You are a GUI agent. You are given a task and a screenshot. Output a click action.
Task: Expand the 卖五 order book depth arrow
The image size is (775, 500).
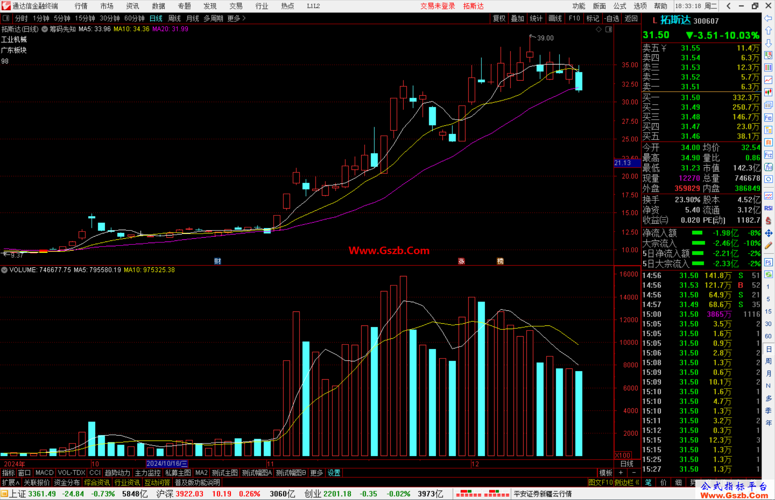(664, 48)
